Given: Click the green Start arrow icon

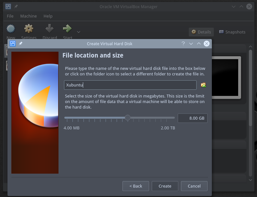Looking at the screenshot, I should click(67, 28).
